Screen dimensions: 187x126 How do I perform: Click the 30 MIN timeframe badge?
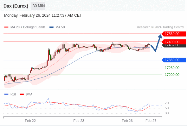tap(38, 6)
